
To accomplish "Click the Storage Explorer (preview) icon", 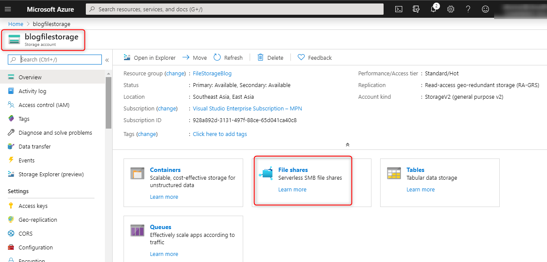I will (11, 174).
